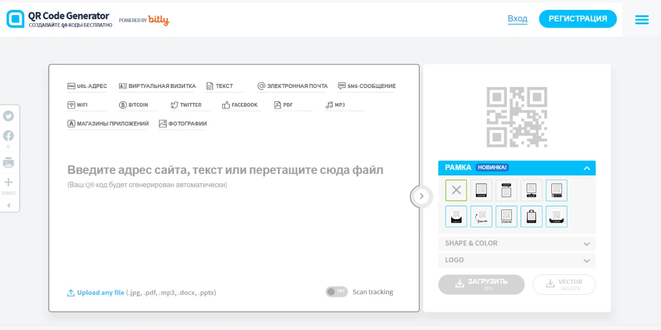The height and width of the screenshot is (330, 661).
Task: Click the plus icon for more sharing options
Action: point(8,182)
